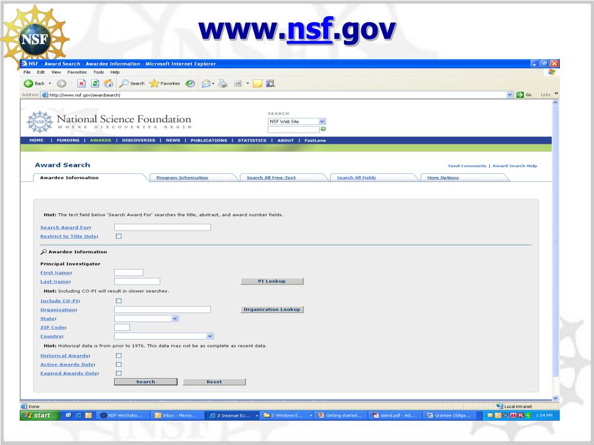The width and height of the screenshot is (594, 445).
Task: Click the page vertical scrollbar down arrow
Action: (x=555, y=397)
